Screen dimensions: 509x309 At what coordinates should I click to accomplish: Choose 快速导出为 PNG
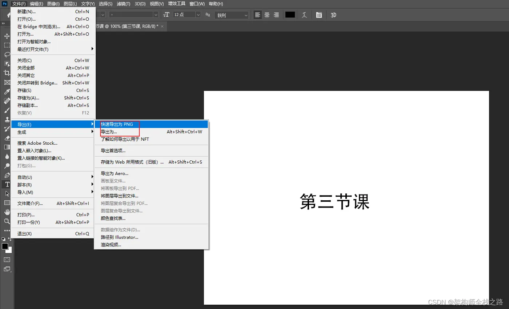pos(151,124)
